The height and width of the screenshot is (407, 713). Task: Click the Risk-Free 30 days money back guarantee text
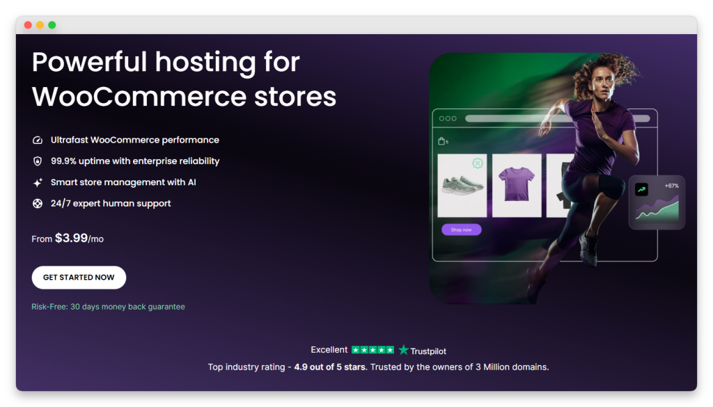108,307
